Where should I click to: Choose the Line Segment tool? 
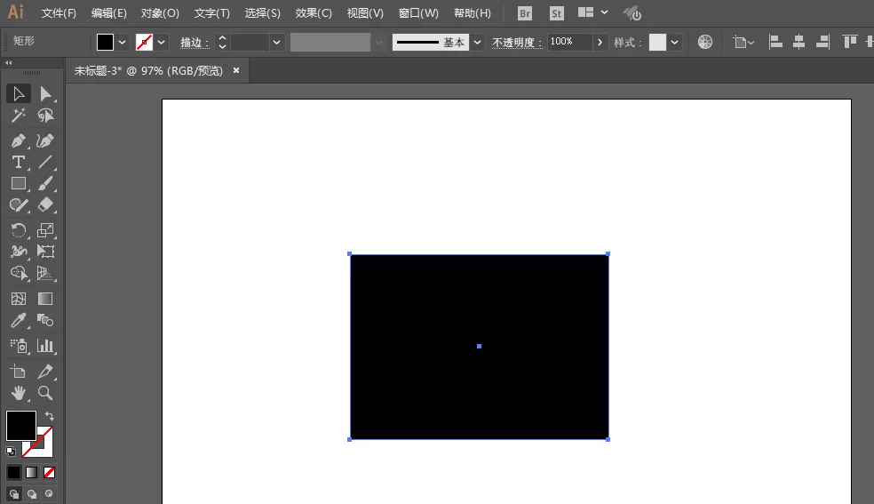pos(45,163)
